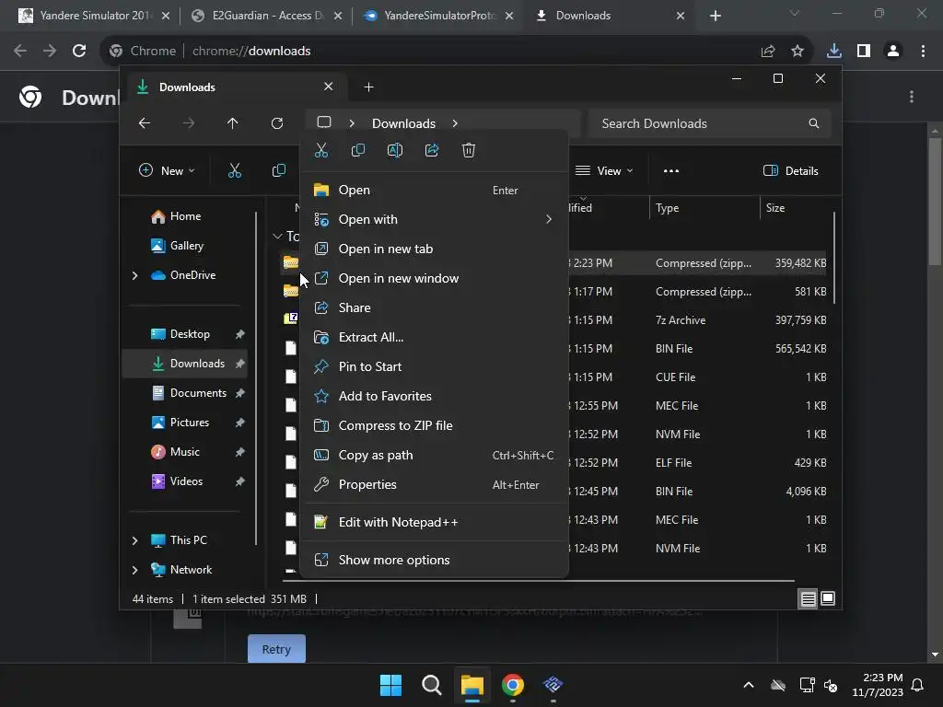943x707 pixels.
Task: Open Gallery in navigation pane
Action: tap(186, 246)
